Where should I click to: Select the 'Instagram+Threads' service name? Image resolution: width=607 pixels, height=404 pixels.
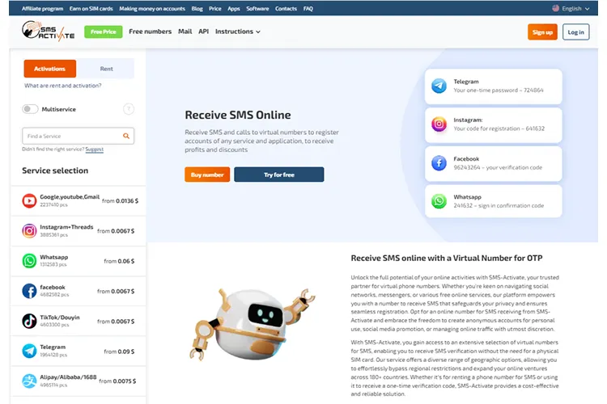pos(66,227)
